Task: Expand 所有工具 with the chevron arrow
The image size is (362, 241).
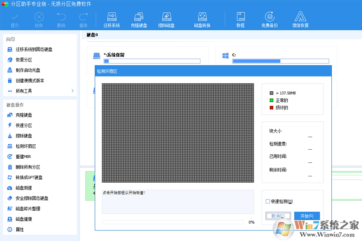Action: (x=72, y=91)
